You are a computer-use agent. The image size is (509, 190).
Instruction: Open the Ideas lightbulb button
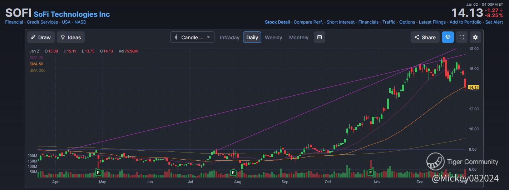(x=71, y=37)
